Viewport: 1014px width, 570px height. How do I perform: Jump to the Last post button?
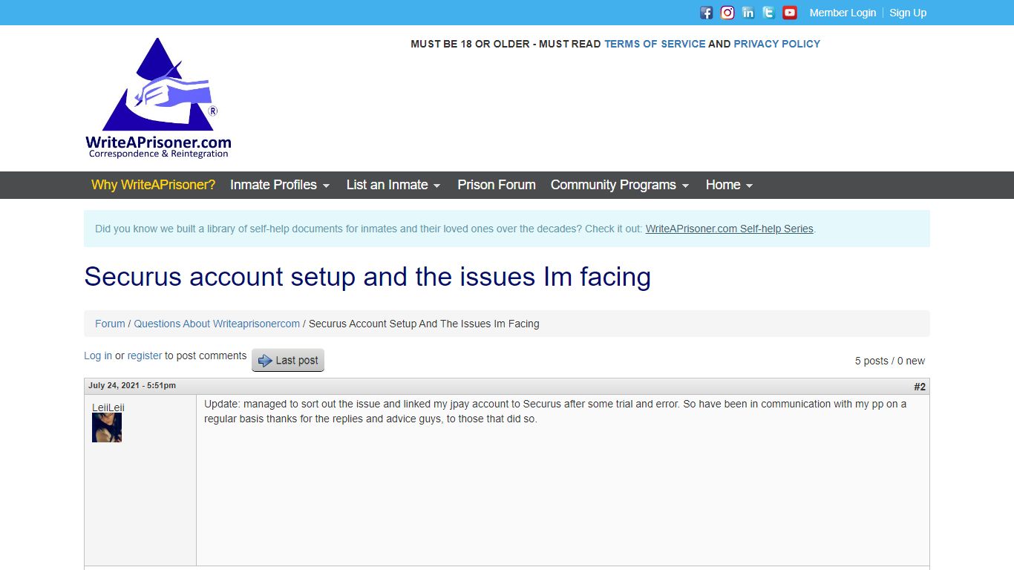point(288,360)
